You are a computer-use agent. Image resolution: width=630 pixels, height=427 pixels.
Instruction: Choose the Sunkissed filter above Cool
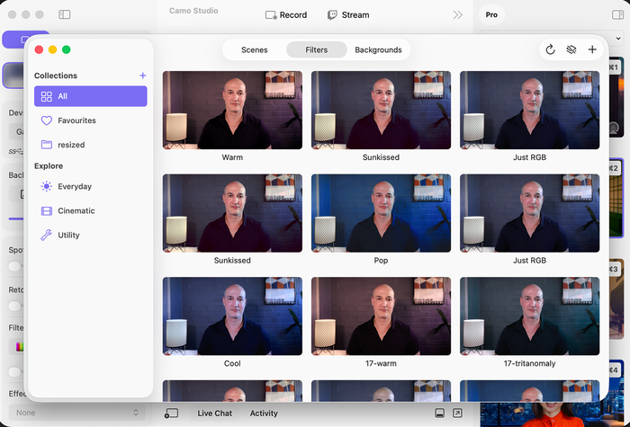(232, 213)
